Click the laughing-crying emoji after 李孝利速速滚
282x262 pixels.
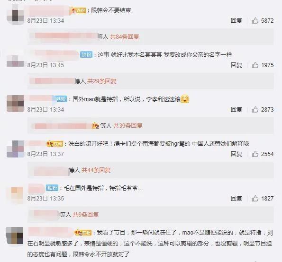pyautogui.click(x=185, y=99)
